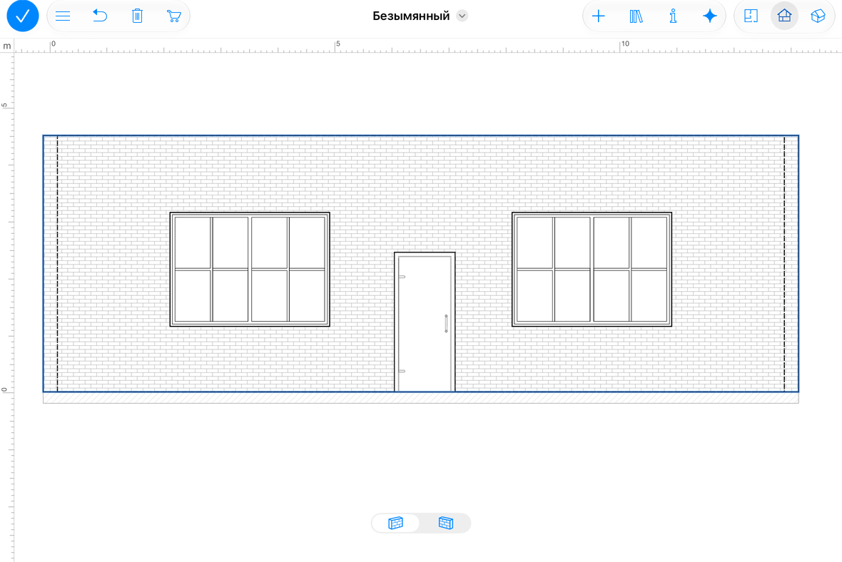The height and width of the screenshot is (562, 842).
Task: Click the measurement unit 'm' ruler corner
Action: (7, 46)
